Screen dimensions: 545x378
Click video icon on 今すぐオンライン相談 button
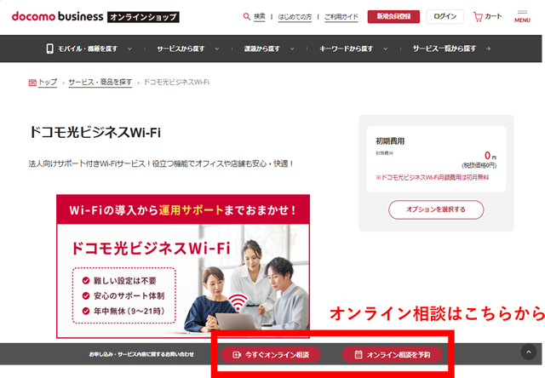237,355
